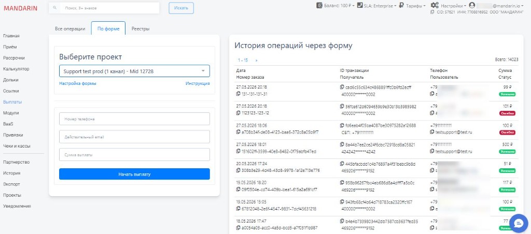Open the Инструкция link
531x234 pixels.
[198, 83]
